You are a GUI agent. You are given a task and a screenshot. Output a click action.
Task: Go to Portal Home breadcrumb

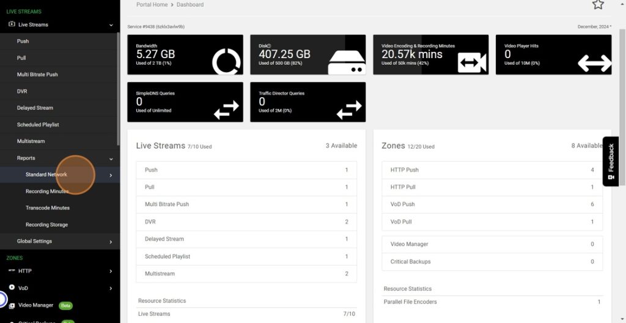(x=153, y=5)
